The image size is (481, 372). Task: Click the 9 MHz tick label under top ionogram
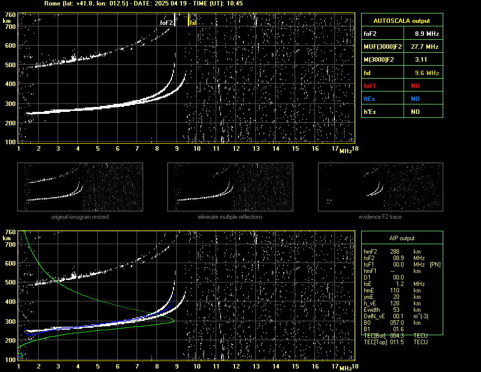pos(177,149)
